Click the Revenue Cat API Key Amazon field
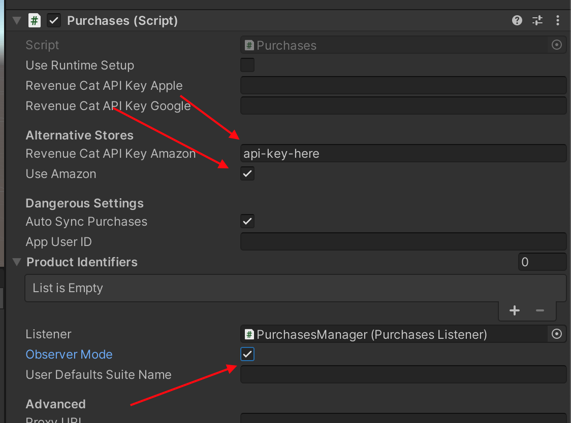Image resolution: width=571 pixels, height=423 pixels. coord(403,154)
